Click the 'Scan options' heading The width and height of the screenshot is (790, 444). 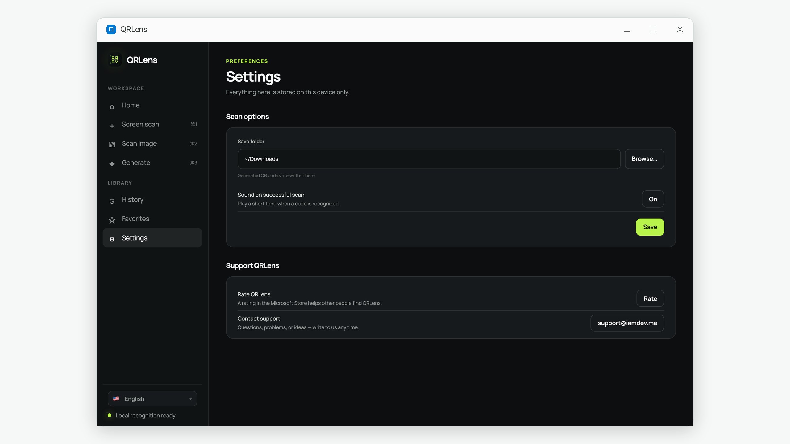247,117
